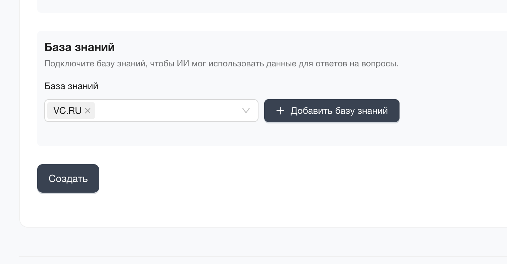
Task: Click the plus icon on Добавить базу знаний
Action: (x=280, y=111)
